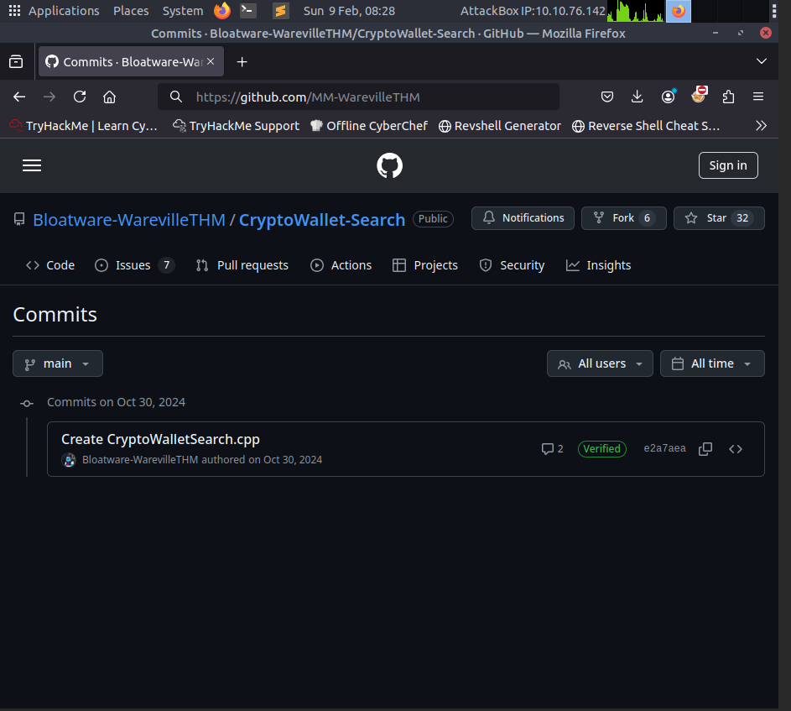Launch Sublime Text from the top panel
This screenshot has width=791, height=711.
pos(280,11)
